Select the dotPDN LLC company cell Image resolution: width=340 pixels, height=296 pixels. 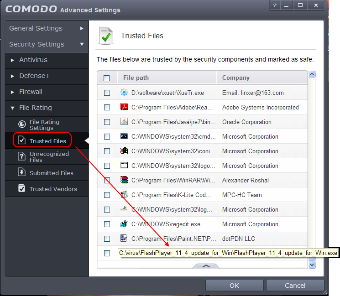[239, 239]
